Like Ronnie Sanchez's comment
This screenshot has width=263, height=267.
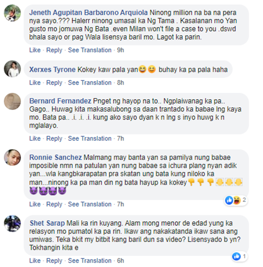pyautogui.click(x=35, y=204)
